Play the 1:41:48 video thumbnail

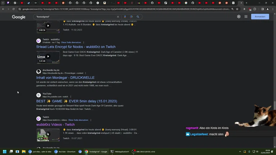click(x=48, y=57)
